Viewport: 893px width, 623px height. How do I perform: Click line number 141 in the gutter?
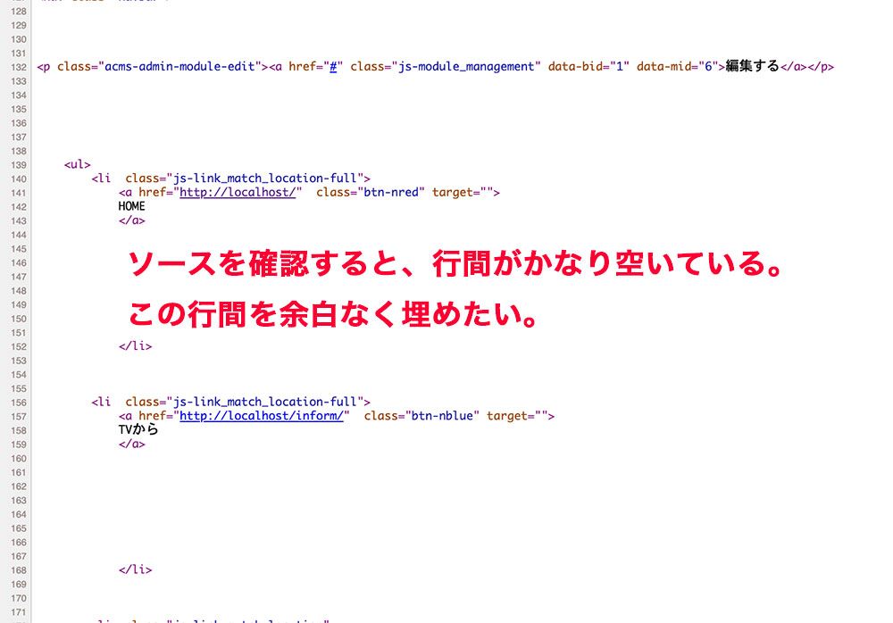pos(18,193)
